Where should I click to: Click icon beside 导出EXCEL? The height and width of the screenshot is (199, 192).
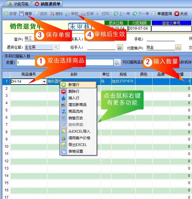point(64,145)
